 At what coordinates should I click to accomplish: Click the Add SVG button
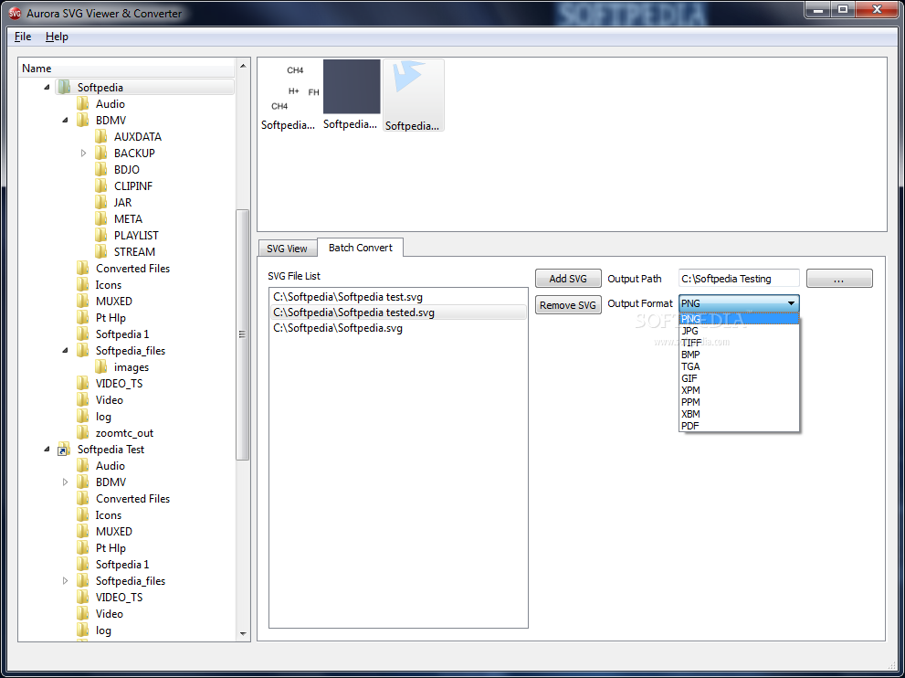(x=568, y=279)
